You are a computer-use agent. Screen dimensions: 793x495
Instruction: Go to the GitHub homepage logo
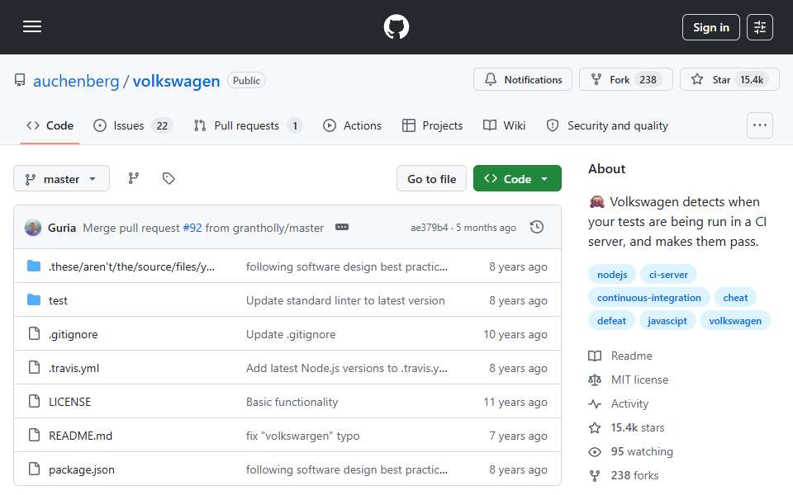point(396,26)
